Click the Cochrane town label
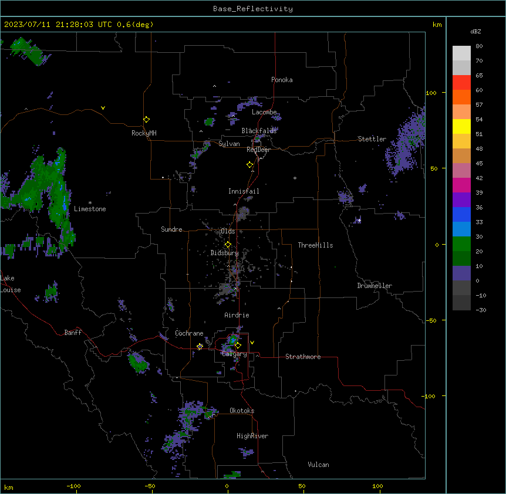Viewport: 506px width, 494px height. coord(189,333)
